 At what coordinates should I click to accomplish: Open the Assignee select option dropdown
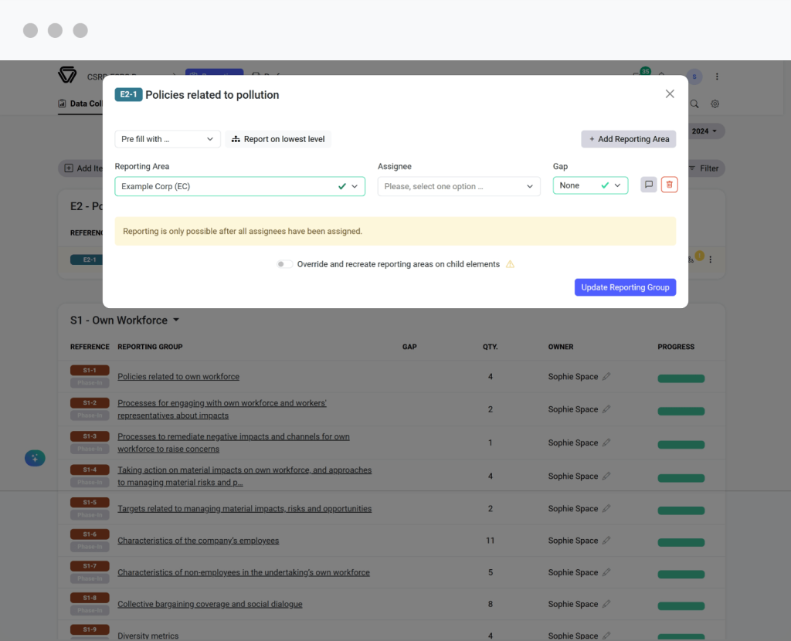[x=459, y=186]
